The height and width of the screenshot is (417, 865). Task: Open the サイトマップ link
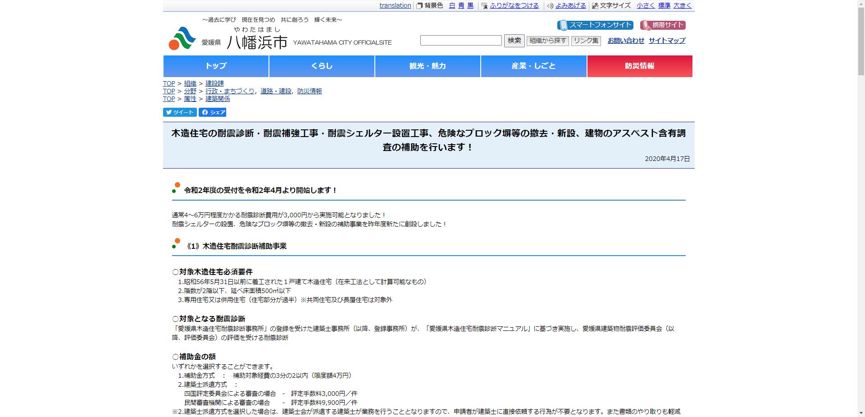[666, 41]
